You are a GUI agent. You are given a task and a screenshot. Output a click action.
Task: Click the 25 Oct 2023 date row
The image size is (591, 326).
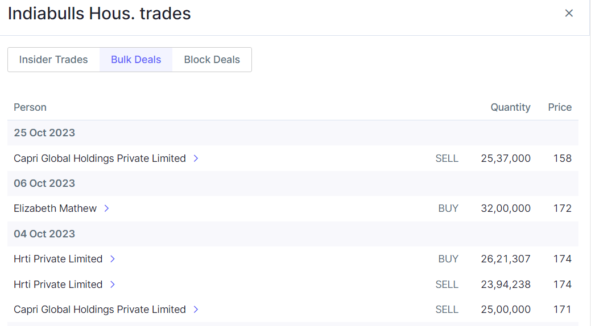44,133
